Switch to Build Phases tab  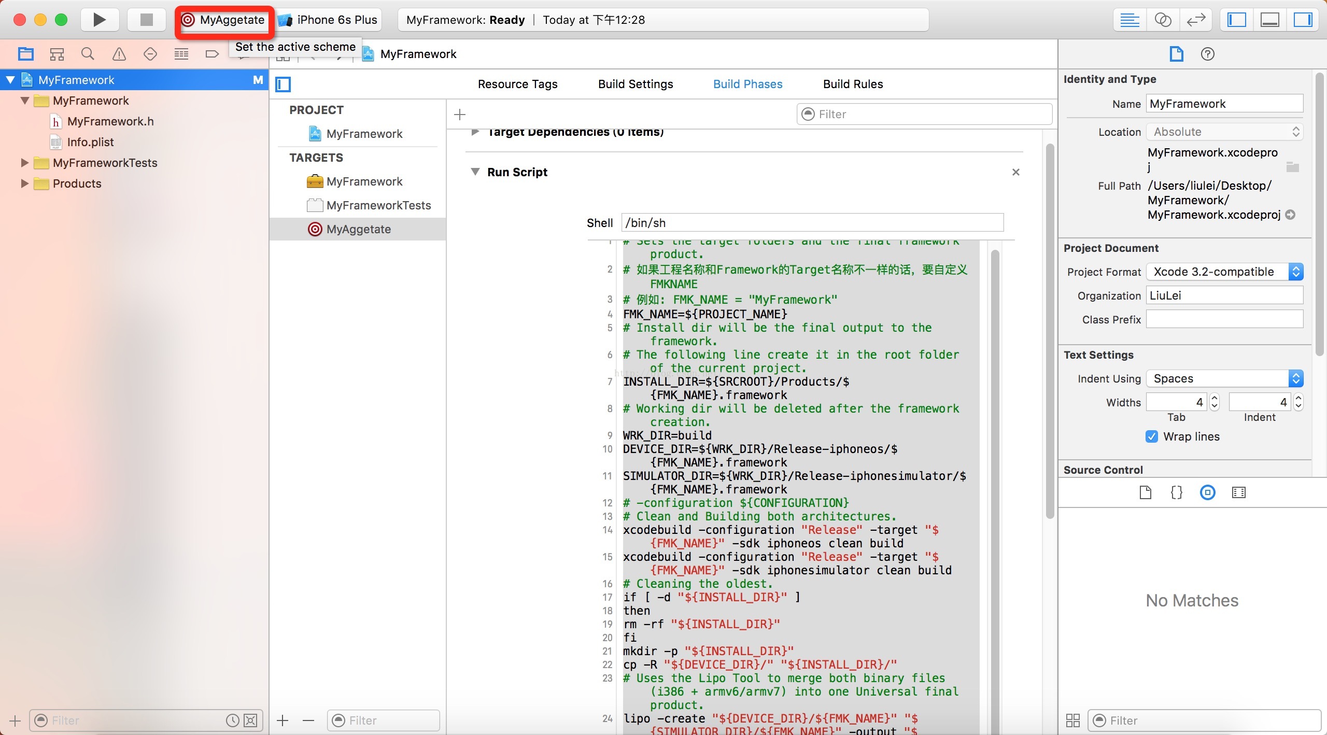click(x=747, y=84)
